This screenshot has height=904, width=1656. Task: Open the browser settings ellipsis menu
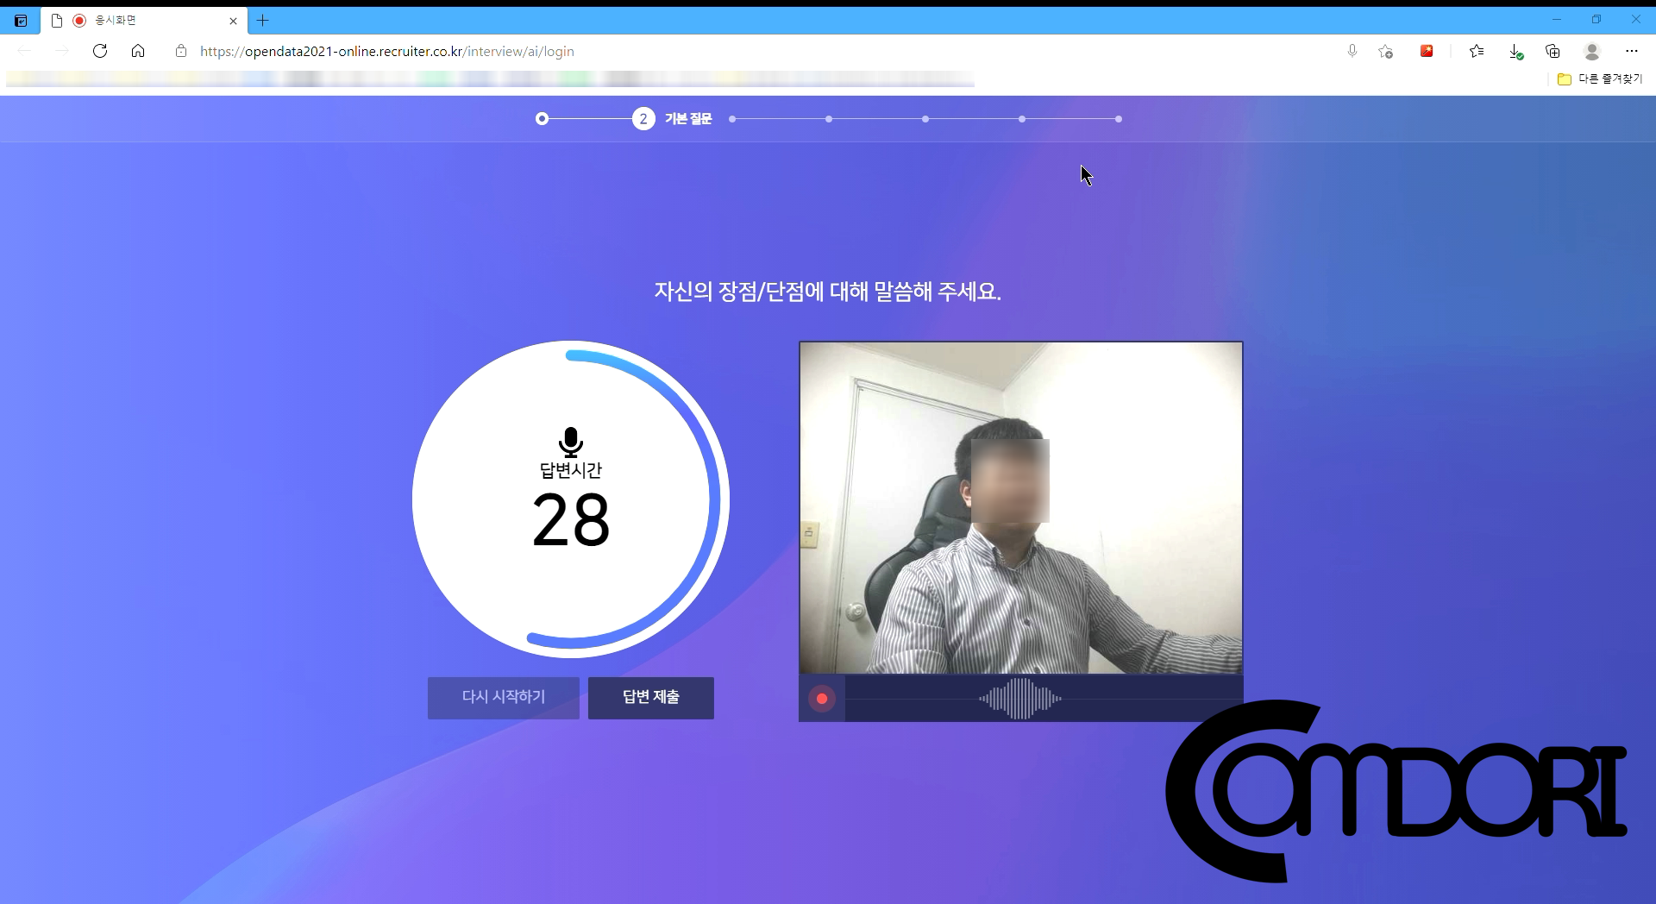[x=1631, y=51]
